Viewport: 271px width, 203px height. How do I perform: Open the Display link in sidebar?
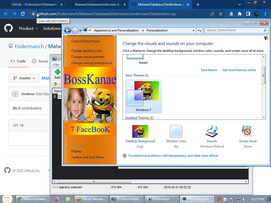pos(76,151)
